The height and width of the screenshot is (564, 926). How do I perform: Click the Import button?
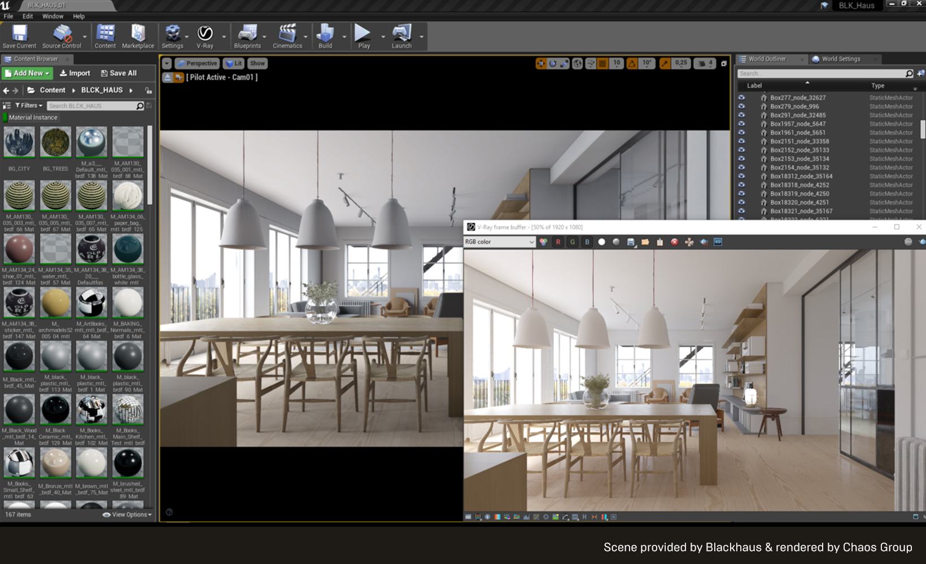[75, 73]
